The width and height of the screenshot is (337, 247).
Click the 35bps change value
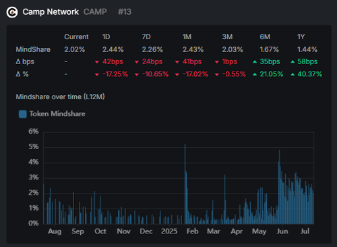(270, 61)
